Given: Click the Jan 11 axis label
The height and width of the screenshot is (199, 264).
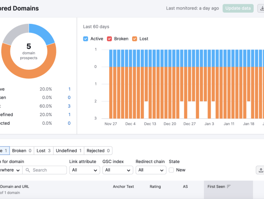Looking at the screenshot, I should pyautogui.click(x=229, y=124).
